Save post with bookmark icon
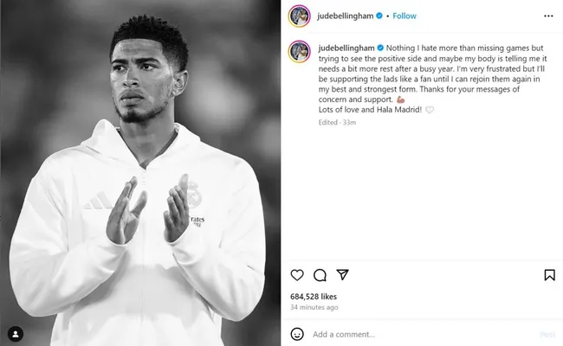The width and height of the screenshot is (563, 346). pos(549,275)
